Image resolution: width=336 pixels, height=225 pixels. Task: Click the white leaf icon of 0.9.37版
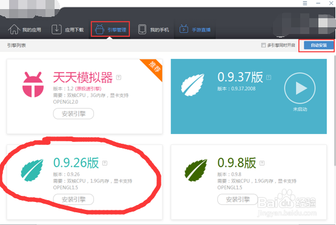[193, 85]
